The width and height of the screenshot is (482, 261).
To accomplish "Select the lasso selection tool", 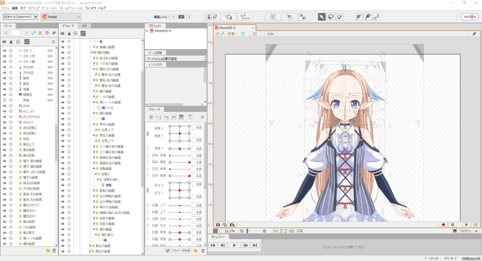I will coord(331,17).
